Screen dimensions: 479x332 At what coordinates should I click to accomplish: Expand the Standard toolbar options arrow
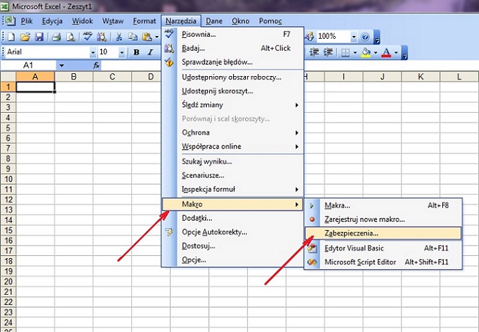[377, 37]
